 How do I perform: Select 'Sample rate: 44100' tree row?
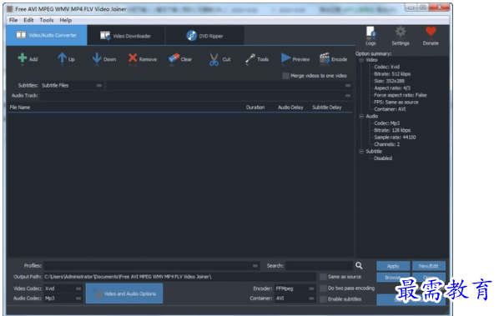[x=395, y=137]
